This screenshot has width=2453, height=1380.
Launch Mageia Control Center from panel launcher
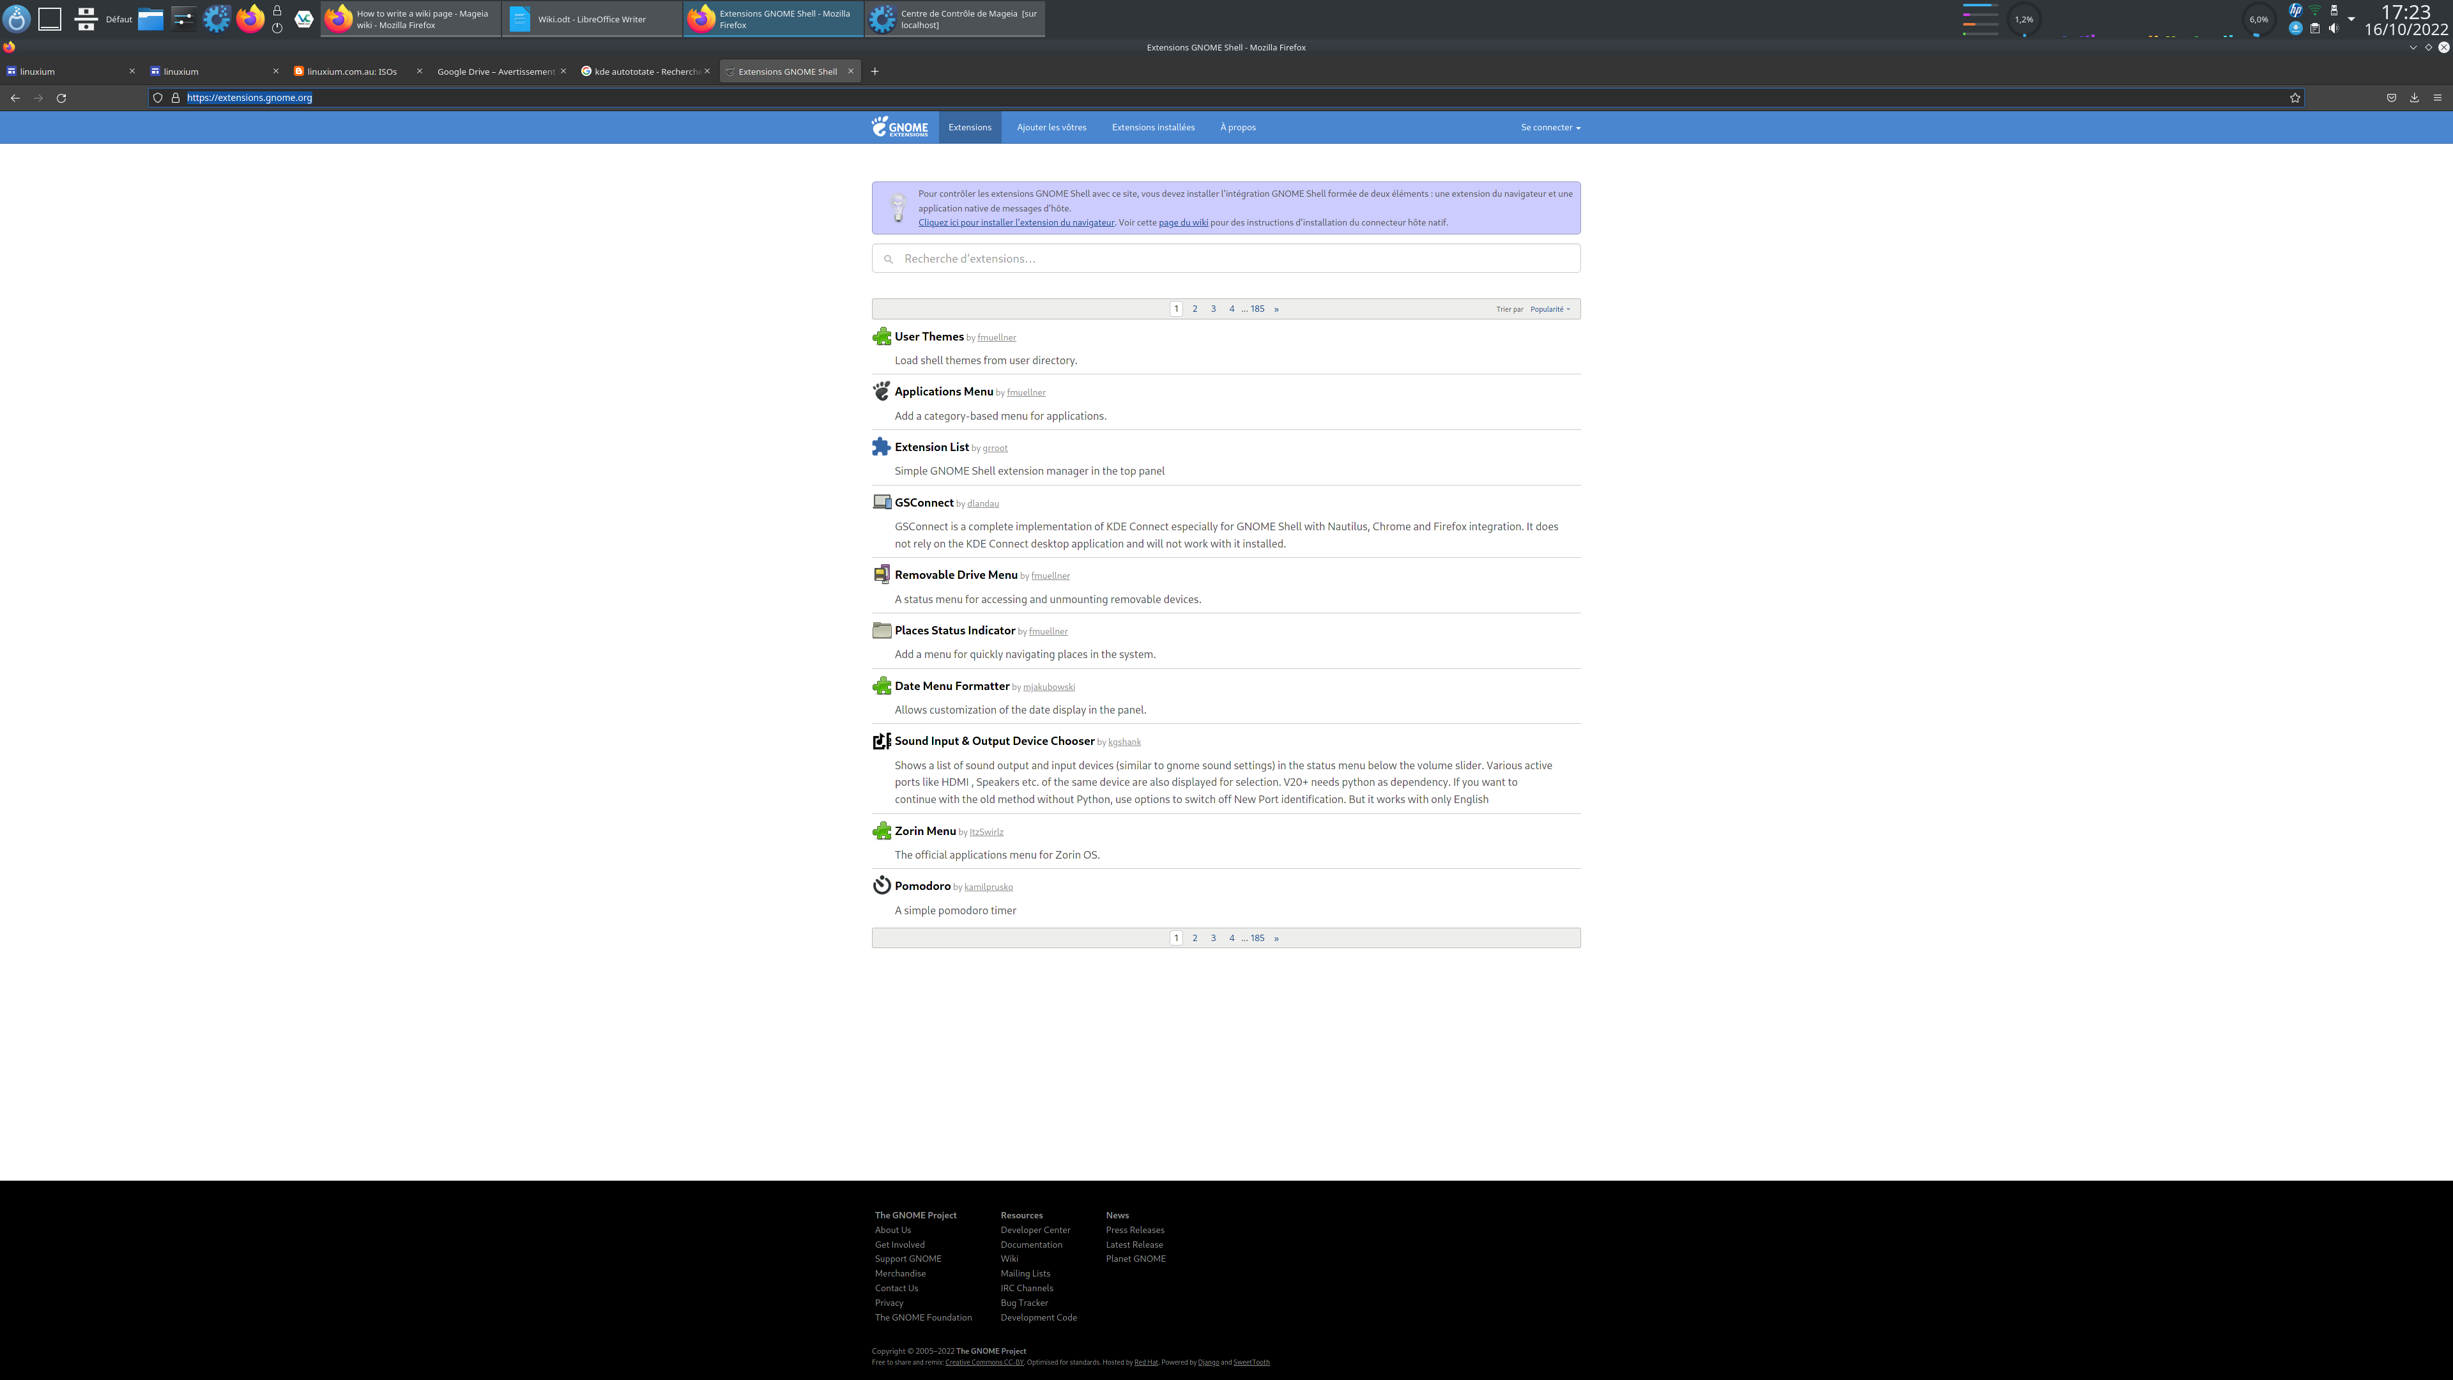tap(217, 19)
